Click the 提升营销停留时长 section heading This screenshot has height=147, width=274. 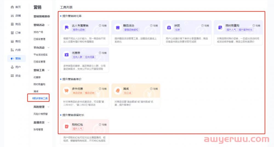click(x=73, y=115)
